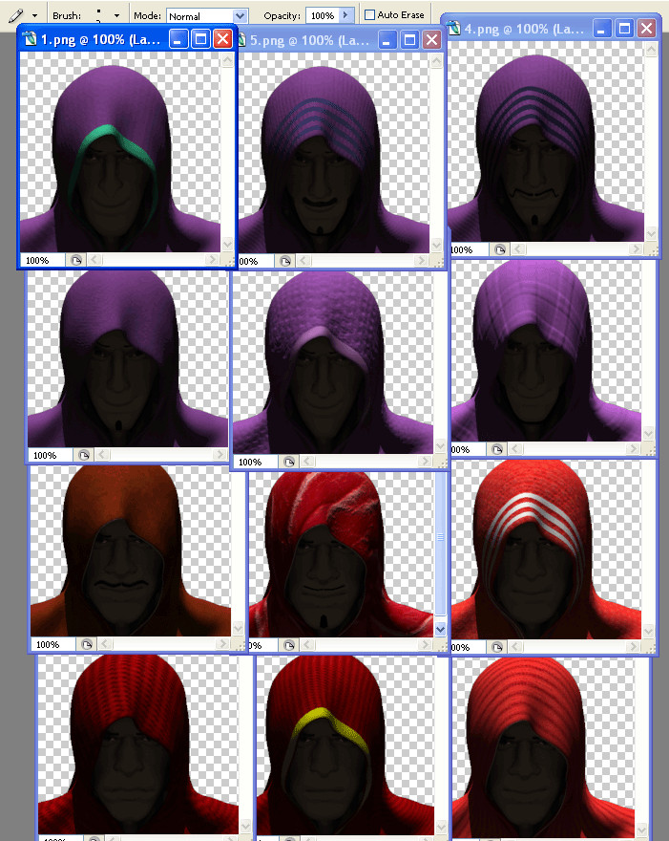Click status icon below plaid purple hood image
669x841 pixels.
497,449
